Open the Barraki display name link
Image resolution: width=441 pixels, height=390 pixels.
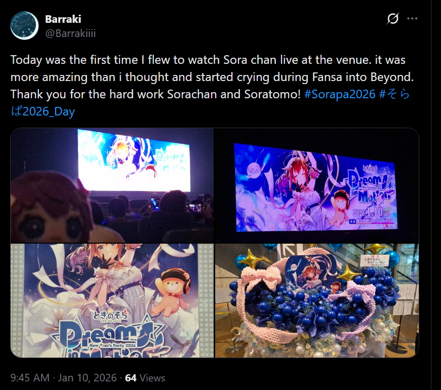click(x=63, y=19)
